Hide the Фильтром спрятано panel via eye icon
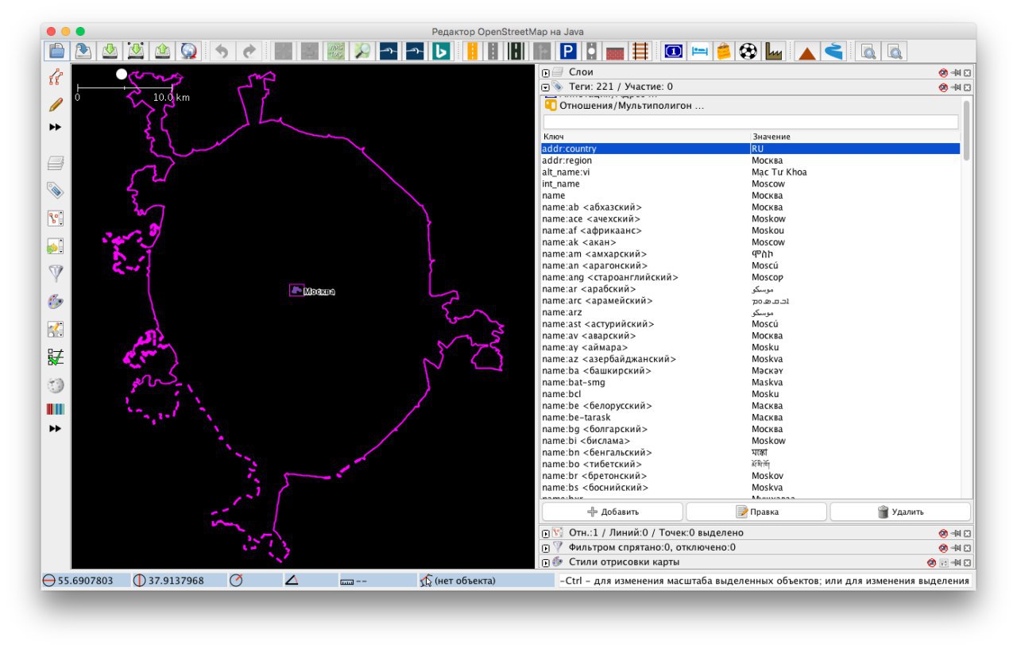Image resolution: width=1017 pixels, height=649 pixels. pyautogui.click(x=943, y=548)
